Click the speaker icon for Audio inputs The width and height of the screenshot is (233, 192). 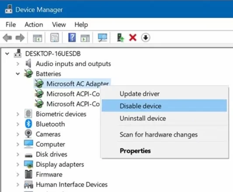pos(28,64)
